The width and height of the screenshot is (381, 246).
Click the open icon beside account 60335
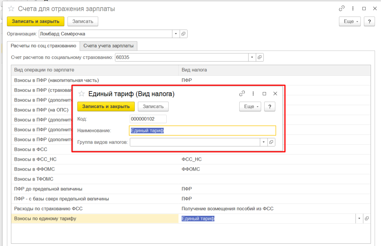pos(260,57)
